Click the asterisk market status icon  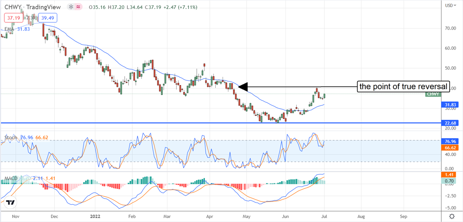(71, 7)
